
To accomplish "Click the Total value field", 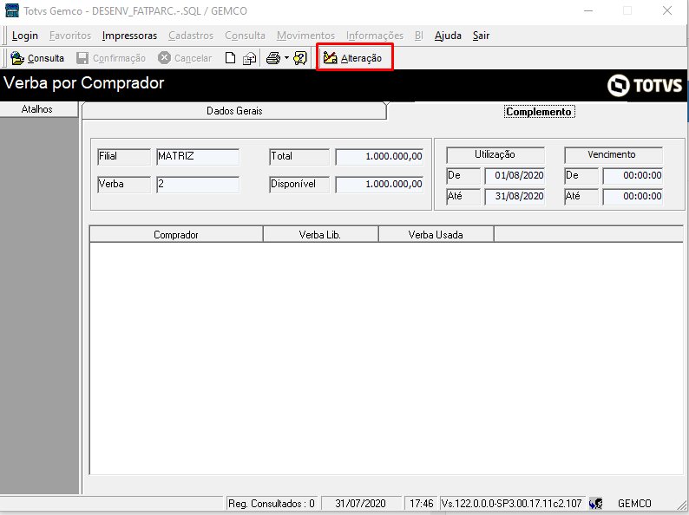I will [x=379, y=157].
